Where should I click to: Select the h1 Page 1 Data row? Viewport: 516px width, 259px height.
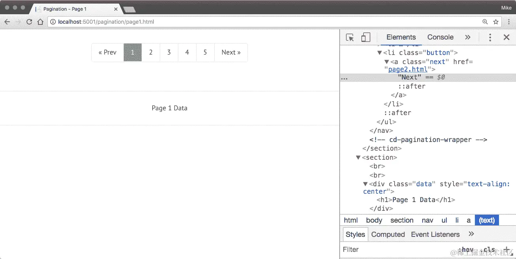416,200
